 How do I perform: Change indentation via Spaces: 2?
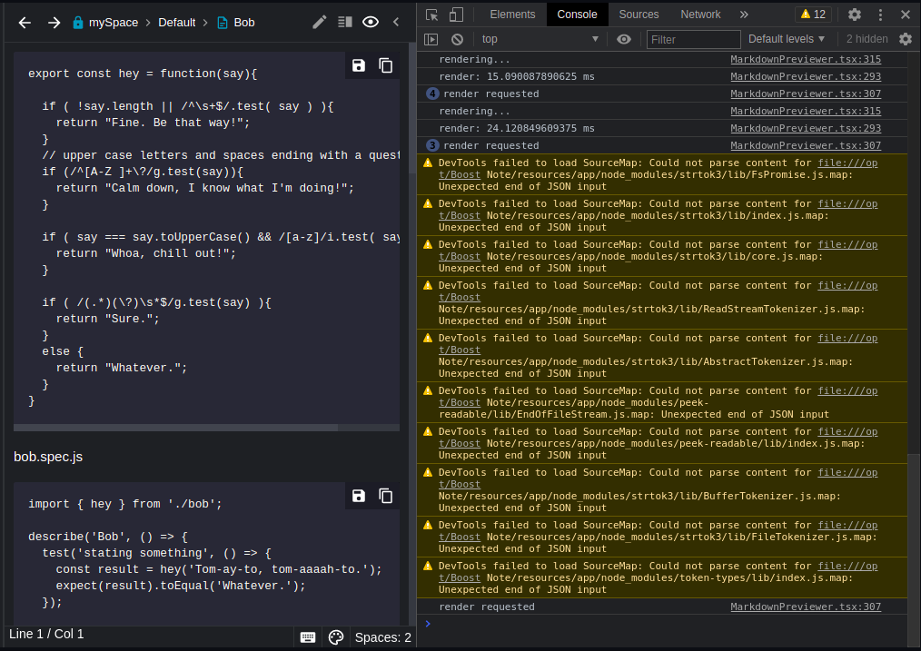click(383, 636)
